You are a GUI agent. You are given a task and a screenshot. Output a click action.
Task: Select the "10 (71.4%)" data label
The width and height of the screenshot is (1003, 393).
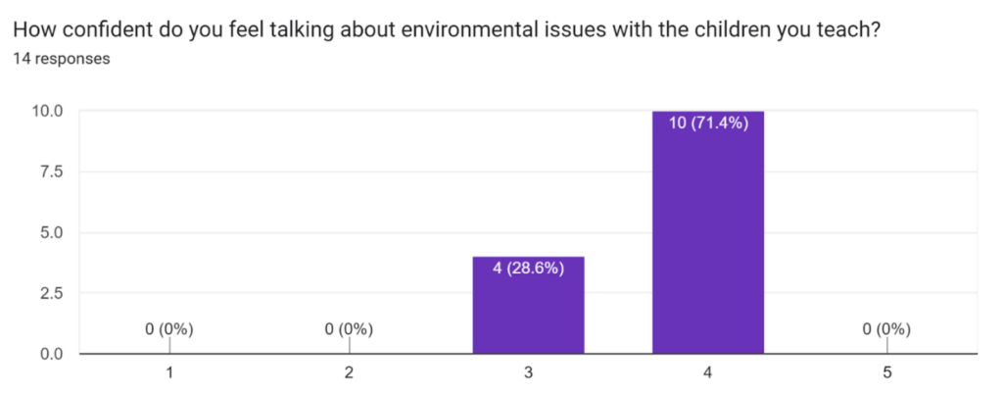(x=708, y=123)
